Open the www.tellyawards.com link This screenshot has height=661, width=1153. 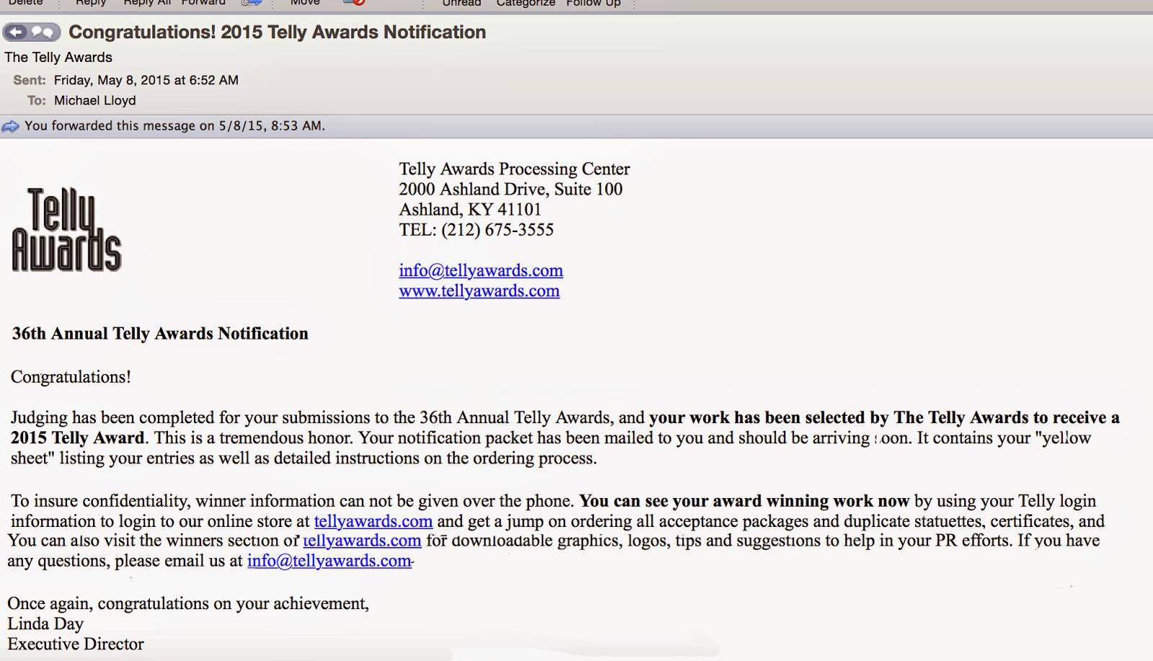[479, 290]
